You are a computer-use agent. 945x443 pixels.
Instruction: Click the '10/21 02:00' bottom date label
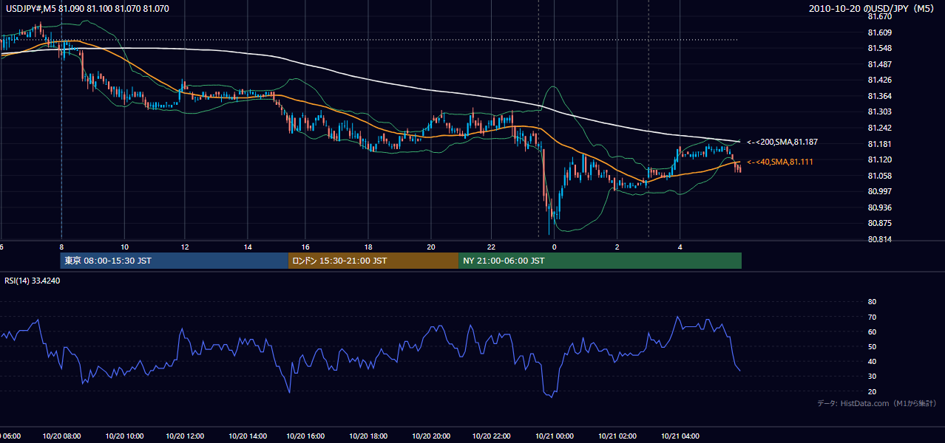(618, 436)
